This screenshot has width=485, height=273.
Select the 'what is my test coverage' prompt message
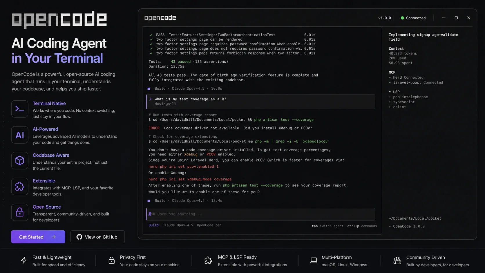pos(260,102)
